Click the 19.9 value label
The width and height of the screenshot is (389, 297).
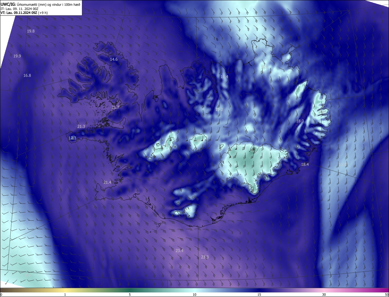coord(17,56)
